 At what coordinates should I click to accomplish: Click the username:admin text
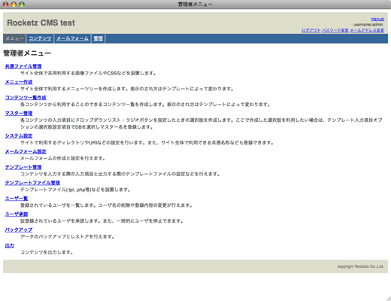[368, 25]
